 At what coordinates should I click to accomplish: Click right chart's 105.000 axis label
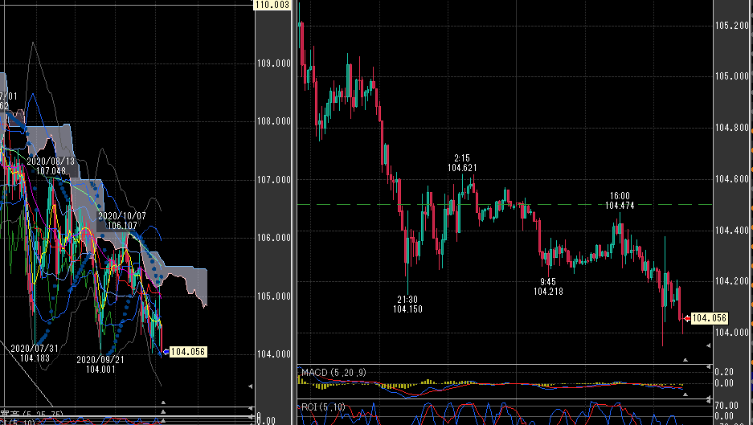tap(732, 76)
